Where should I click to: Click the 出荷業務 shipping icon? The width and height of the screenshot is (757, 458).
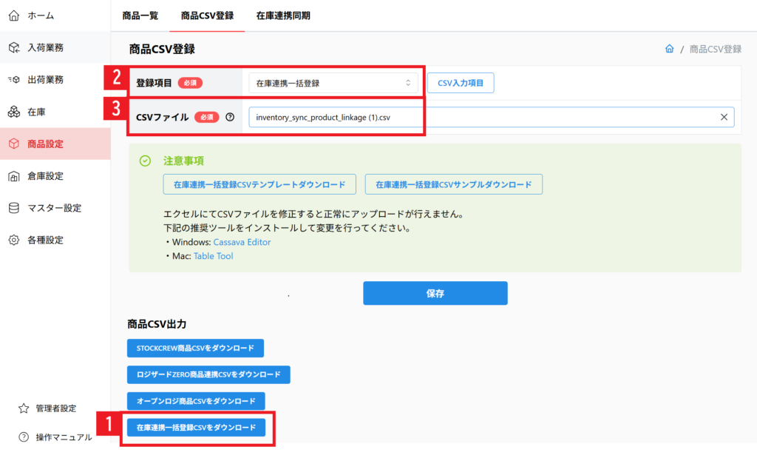[x=13, y=79]
